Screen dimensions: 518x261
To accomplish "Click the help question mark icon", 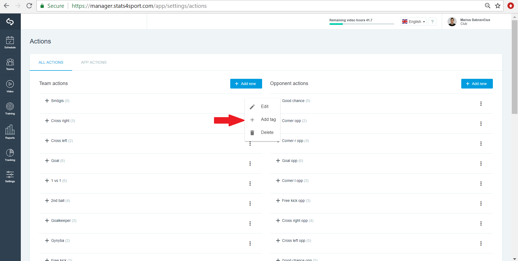I will point(432,22).
